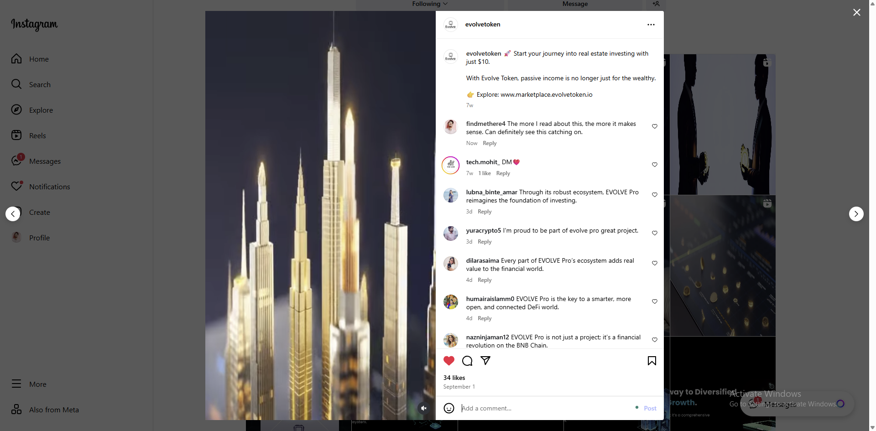Open Home from the sidebar
876x431 pixels.
pos(30,59)
